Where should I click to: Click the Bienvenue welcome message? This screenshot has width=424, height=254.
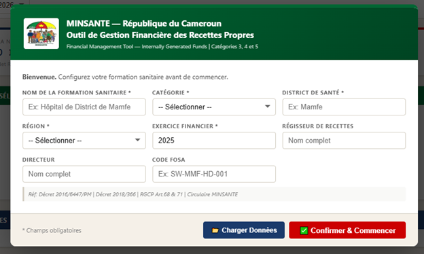(125, 77)
